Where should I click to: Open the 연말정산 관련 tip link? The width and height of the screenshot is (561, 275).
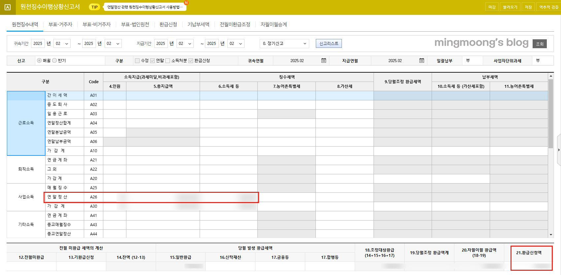click(145, 7)
